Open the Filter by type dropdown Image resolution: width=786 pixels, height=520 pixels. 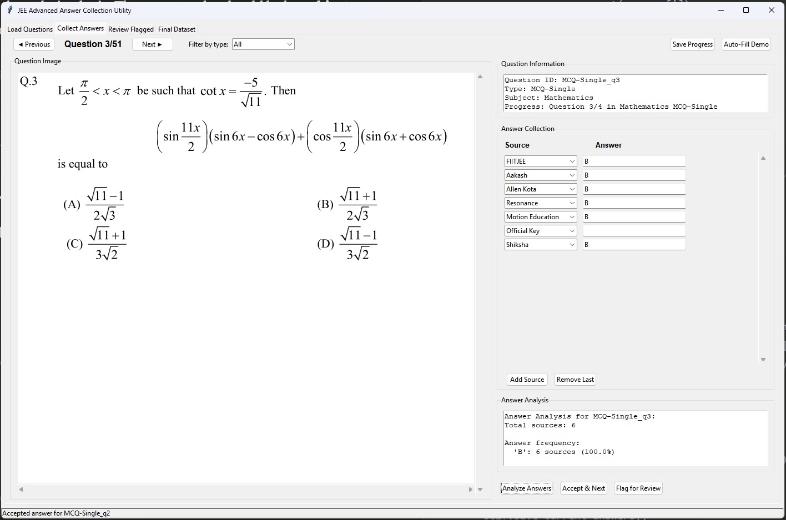point(263,44)
